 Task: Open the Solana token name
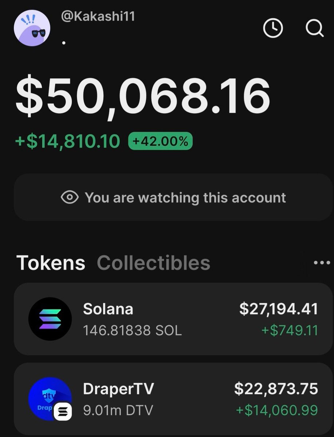tap(108, 309)
